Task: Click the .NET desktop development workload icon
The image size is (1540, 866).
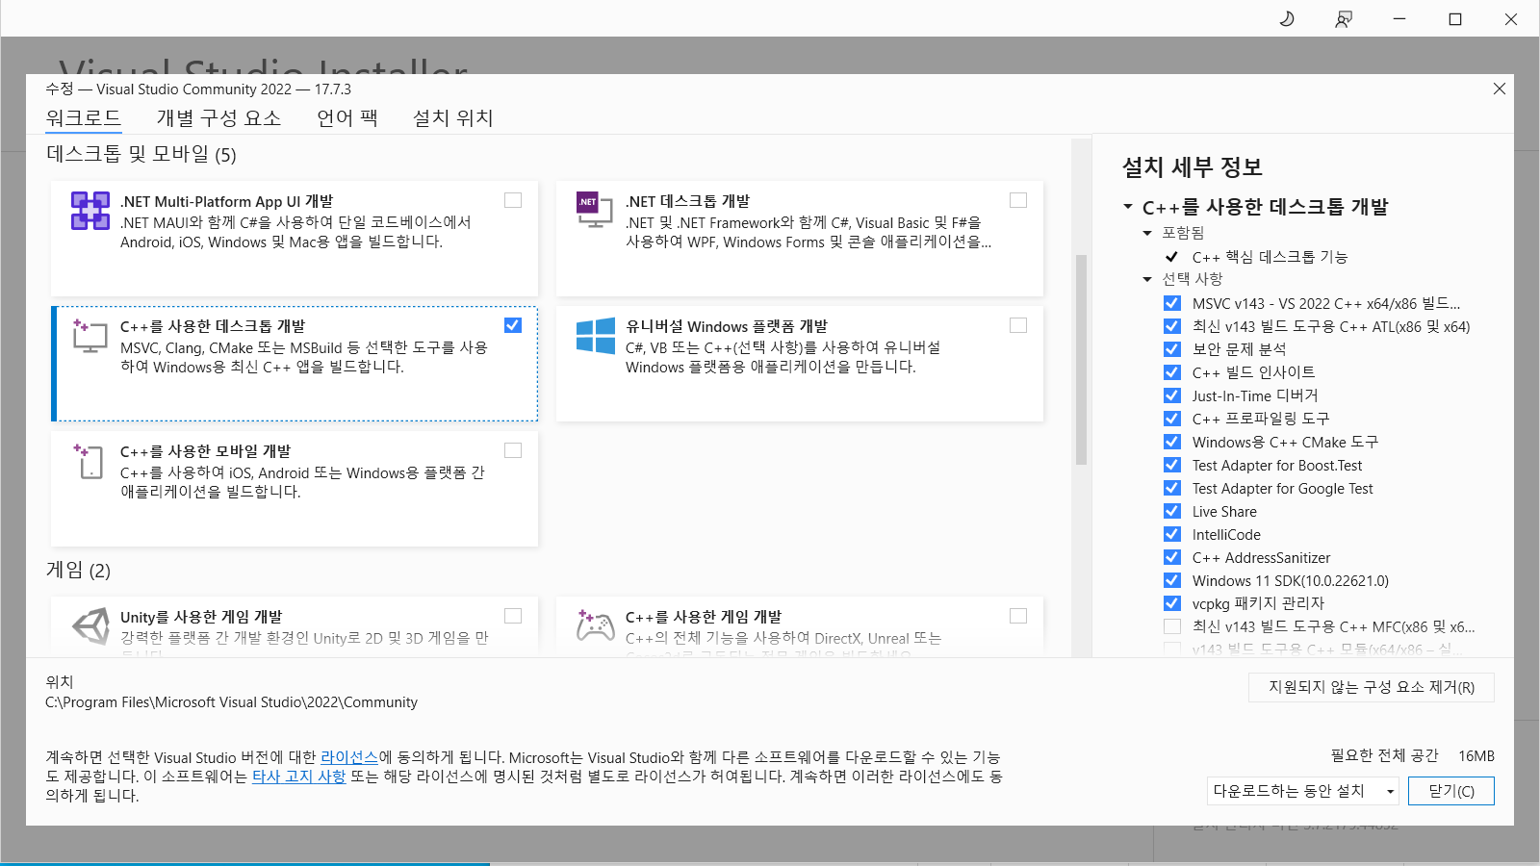Action: (x=594, y=210)
